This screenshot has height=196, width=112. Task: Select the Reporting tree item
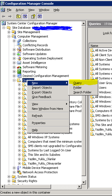29,71
